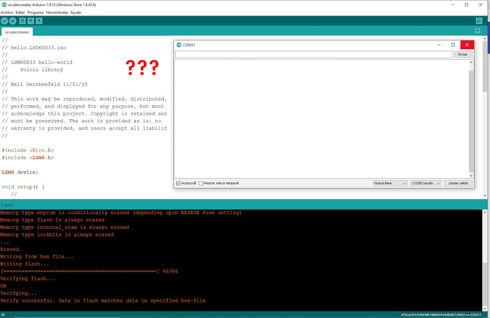Viewport: 490px width, 318px height.
Task: Click 'Writing flash...' console line
Action: click(24, 264)
